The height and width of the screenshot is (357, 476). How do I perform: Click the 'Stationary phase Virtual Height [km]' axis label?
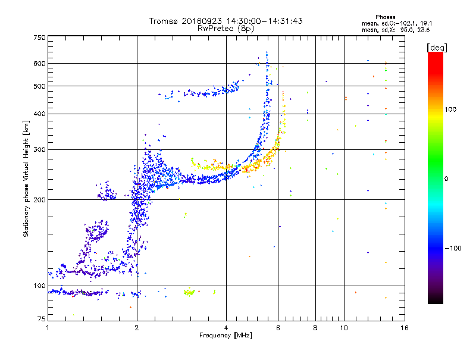pyautogui.click(x=26, y=179)
